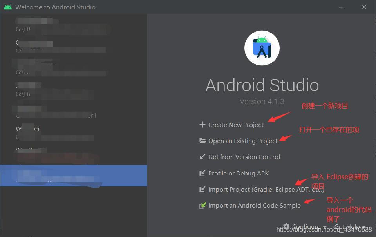This screenshot has height=237, width=376.
Task: Import an Android Code Sample
Action: point(255,206)
